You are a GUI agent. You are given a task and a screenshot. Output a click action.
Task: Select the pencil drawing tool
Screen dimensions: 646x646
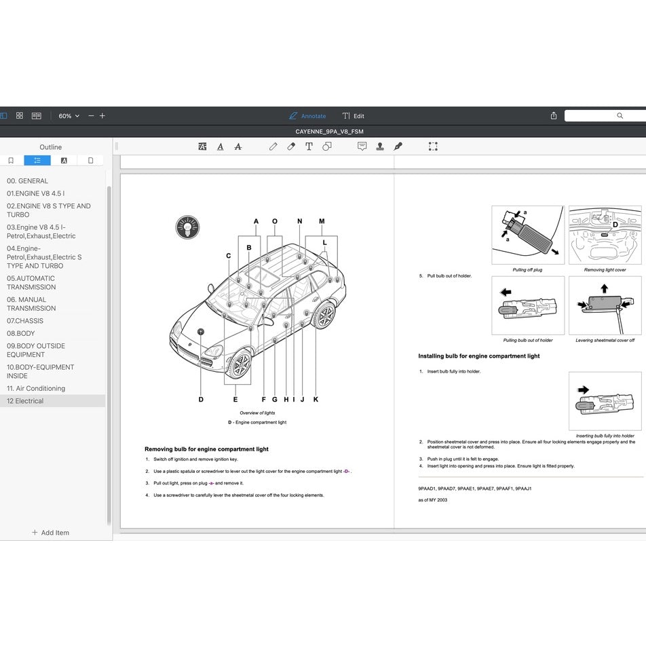point(273,146)
